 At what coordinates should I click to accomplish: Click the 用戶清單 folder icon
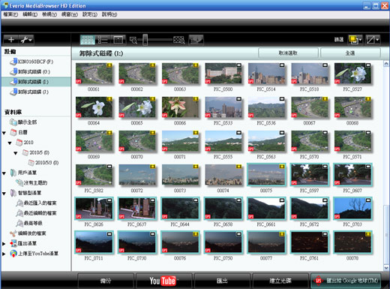(13, 173)
